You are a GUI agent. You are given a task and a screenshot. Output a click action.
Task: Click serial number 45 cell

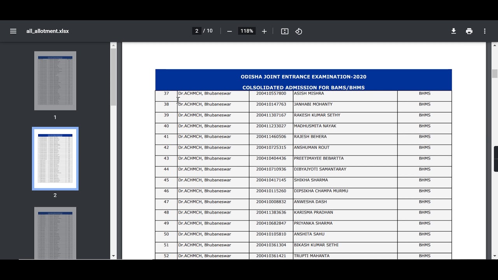pos(167,182)
